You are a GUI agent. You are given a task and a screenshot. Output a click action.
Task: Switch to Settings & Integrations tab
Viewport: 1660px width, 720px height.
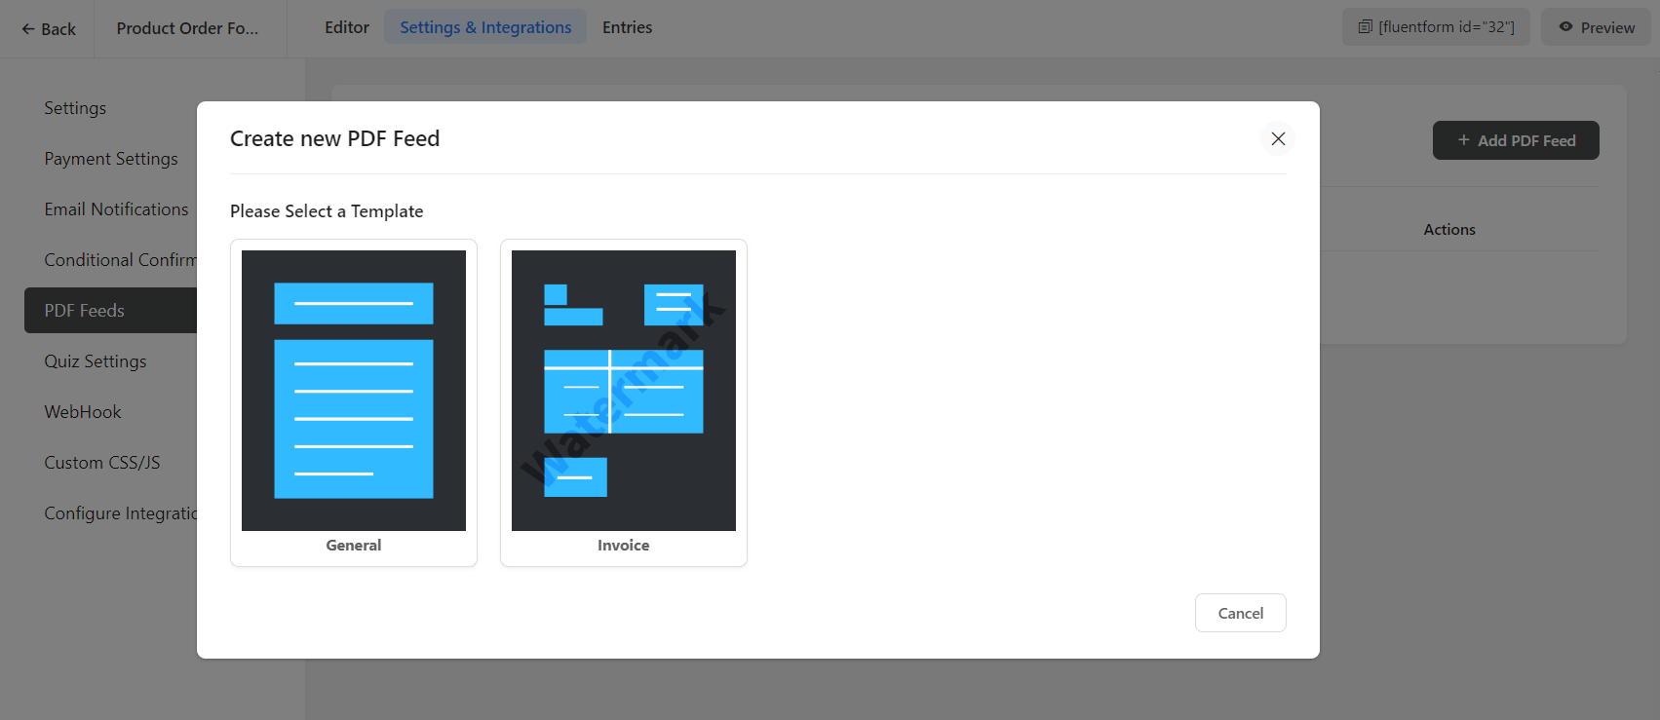coord(485,27)
